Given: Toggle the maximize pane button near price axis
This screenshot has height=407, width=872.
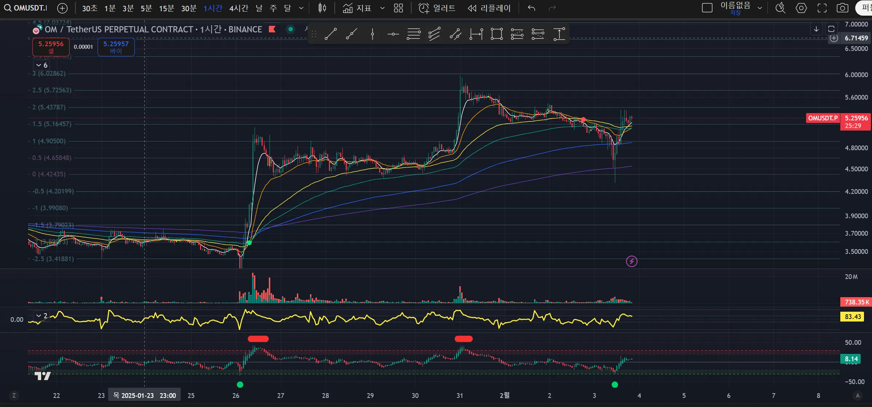Looking at the screenshot, I should (831, 29).
